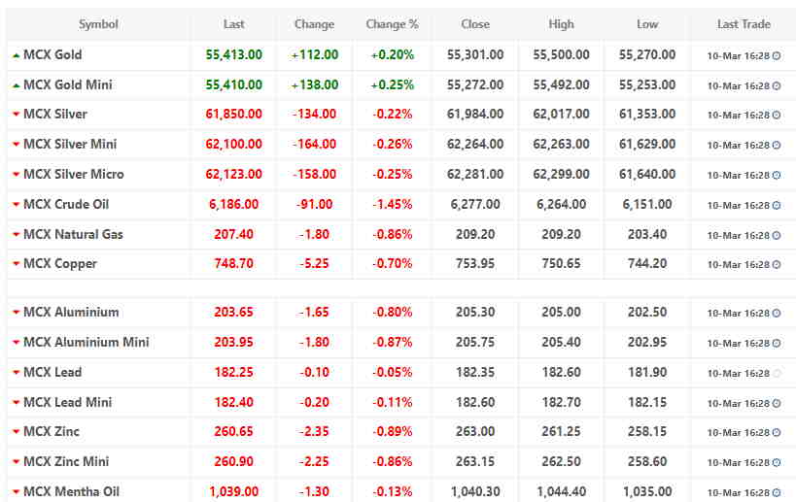
Task: Open the MCX Lead Mini symbol link
Action: (x=67, y=402)
